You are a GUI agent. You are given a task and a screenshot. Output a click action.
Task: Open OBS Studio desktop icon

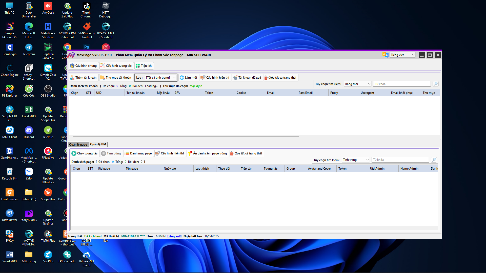point(48,91)
